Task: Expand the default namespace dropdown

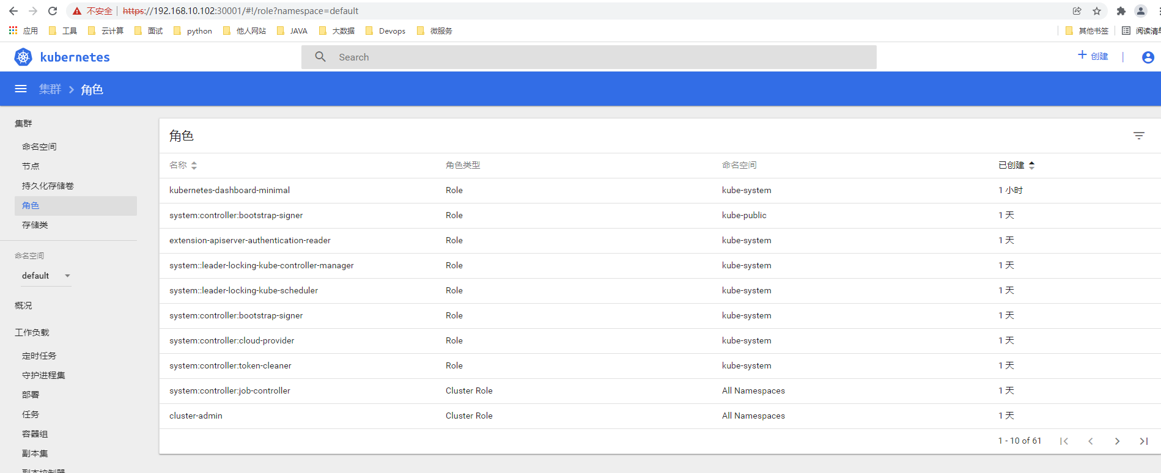Action: (x=46, y=276)
